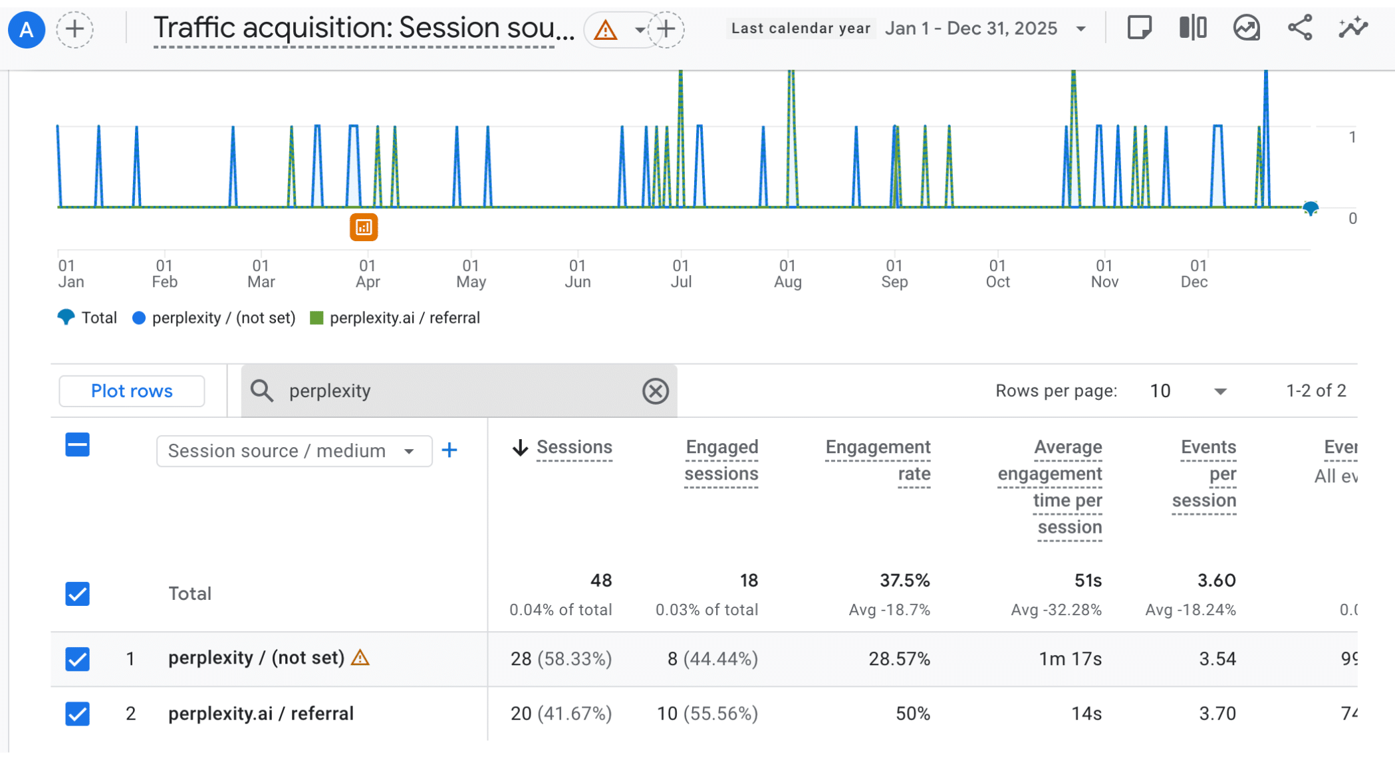
Task: Uncheck the Total row checkbox
Action: (78, 593)
